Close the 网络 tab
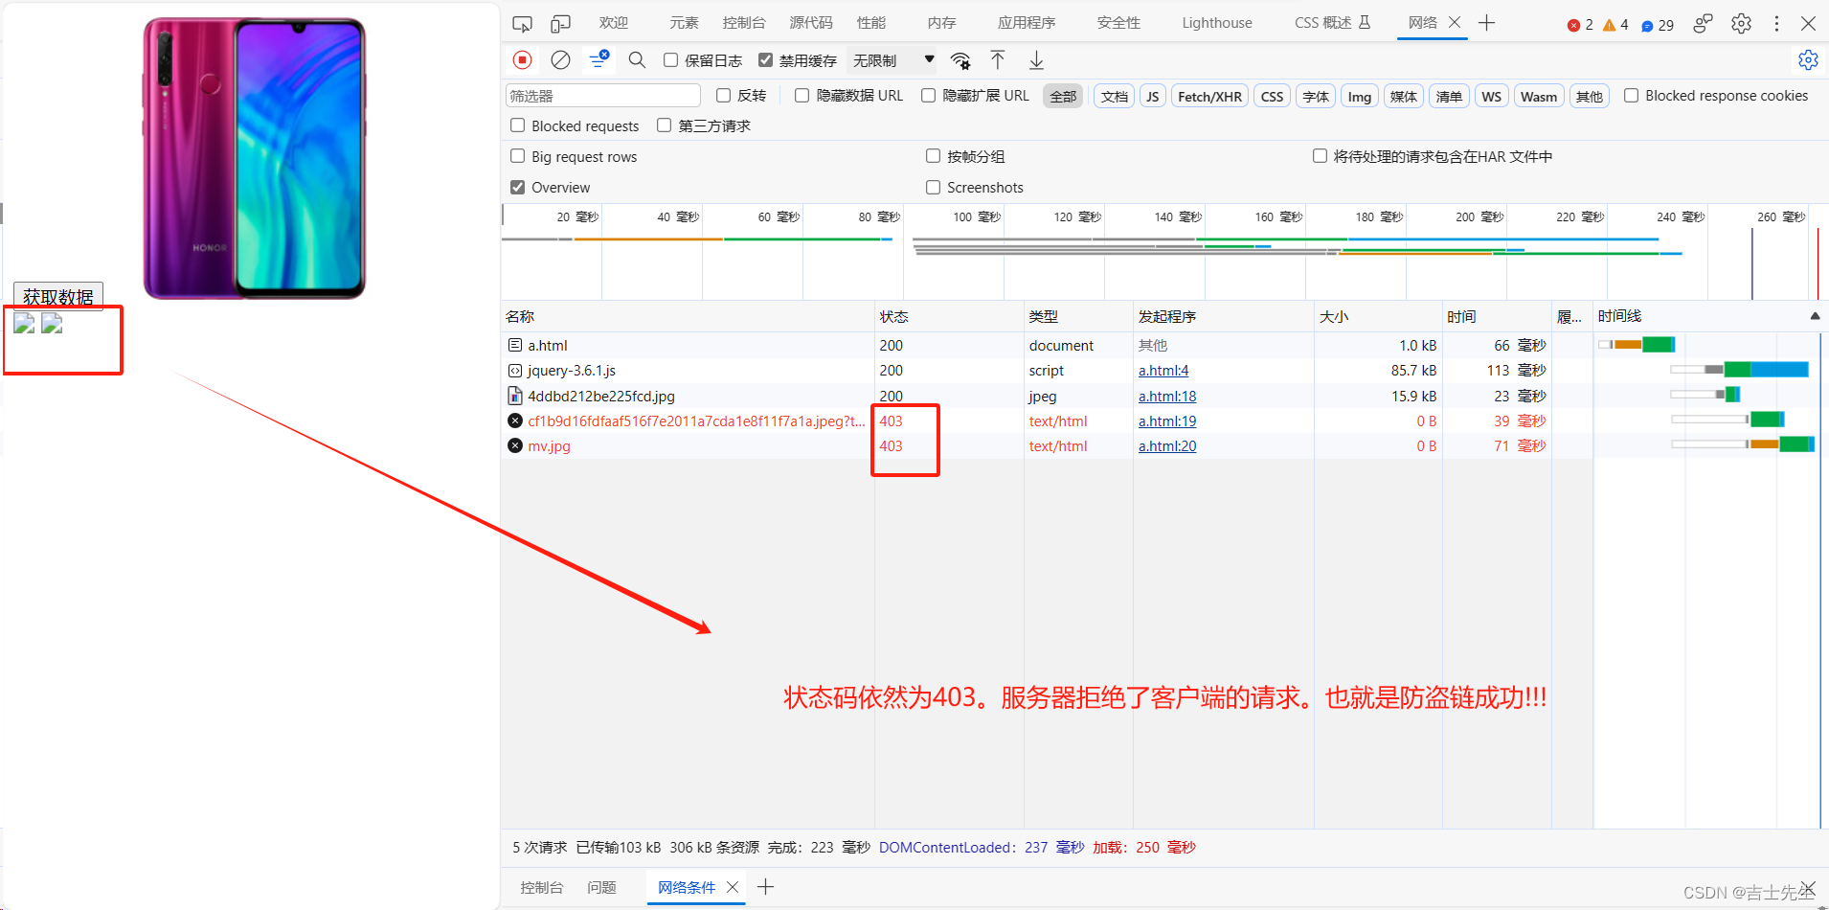Screen dimensions: 1829x910 [x=1455, y=22]
